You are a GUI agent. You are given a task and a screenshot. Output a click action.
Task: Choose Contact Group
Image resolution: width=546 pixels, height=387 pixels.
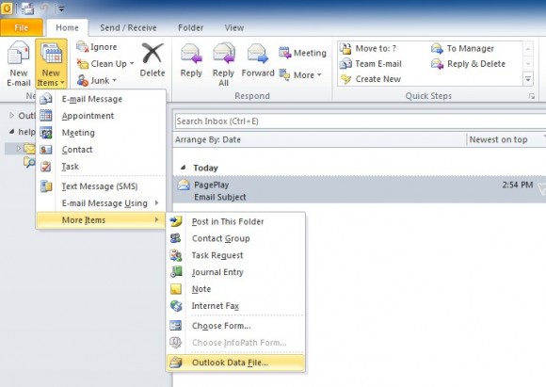point(235,238)
